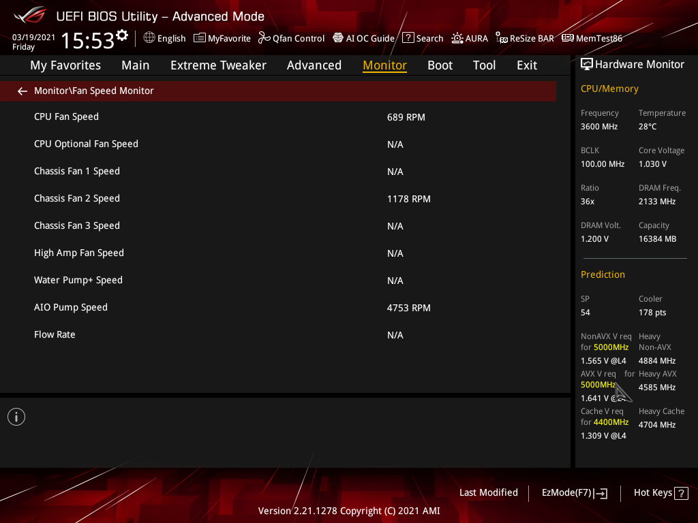The width and height of the screenshot is (698, 523).
Task: Select Water Pump+ Speed row
Action: (278, 280)
